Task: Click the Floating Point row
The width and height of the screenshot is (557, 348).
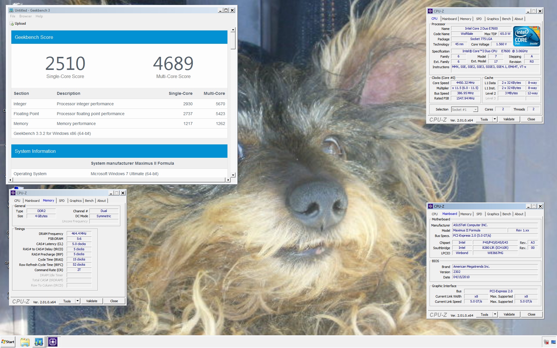Action: click(x=119, y=114)
